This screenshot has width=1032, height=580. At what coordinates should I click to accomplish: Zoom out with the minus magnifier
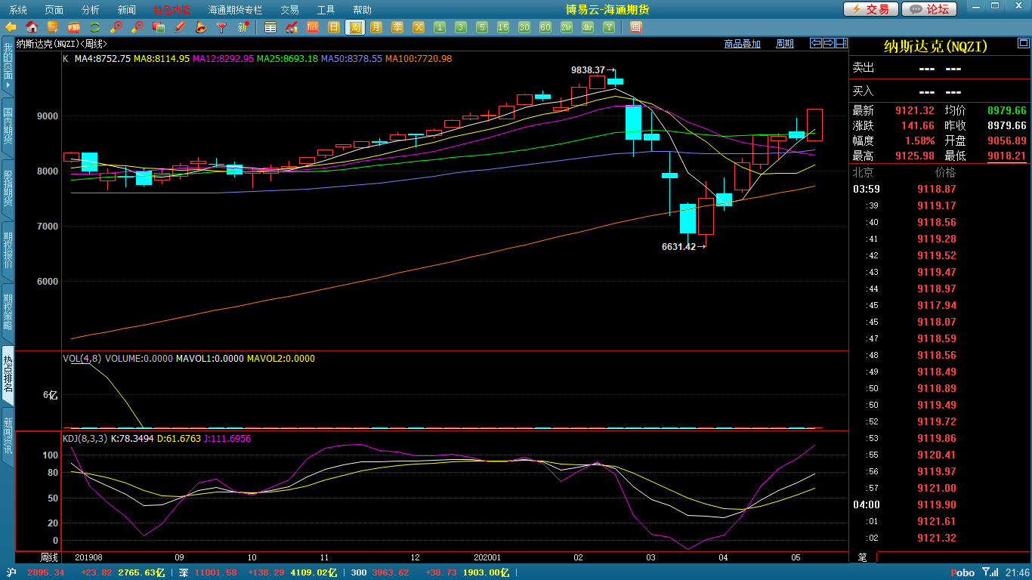137,27
